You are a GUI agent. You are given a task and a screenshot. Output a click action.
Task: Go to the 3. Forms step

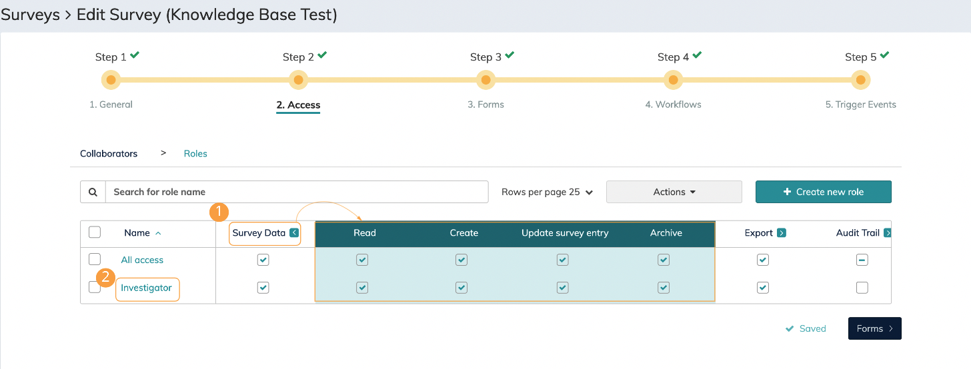coord(485,105)
